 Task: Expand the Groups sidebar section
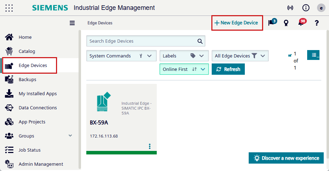[70, 136]
